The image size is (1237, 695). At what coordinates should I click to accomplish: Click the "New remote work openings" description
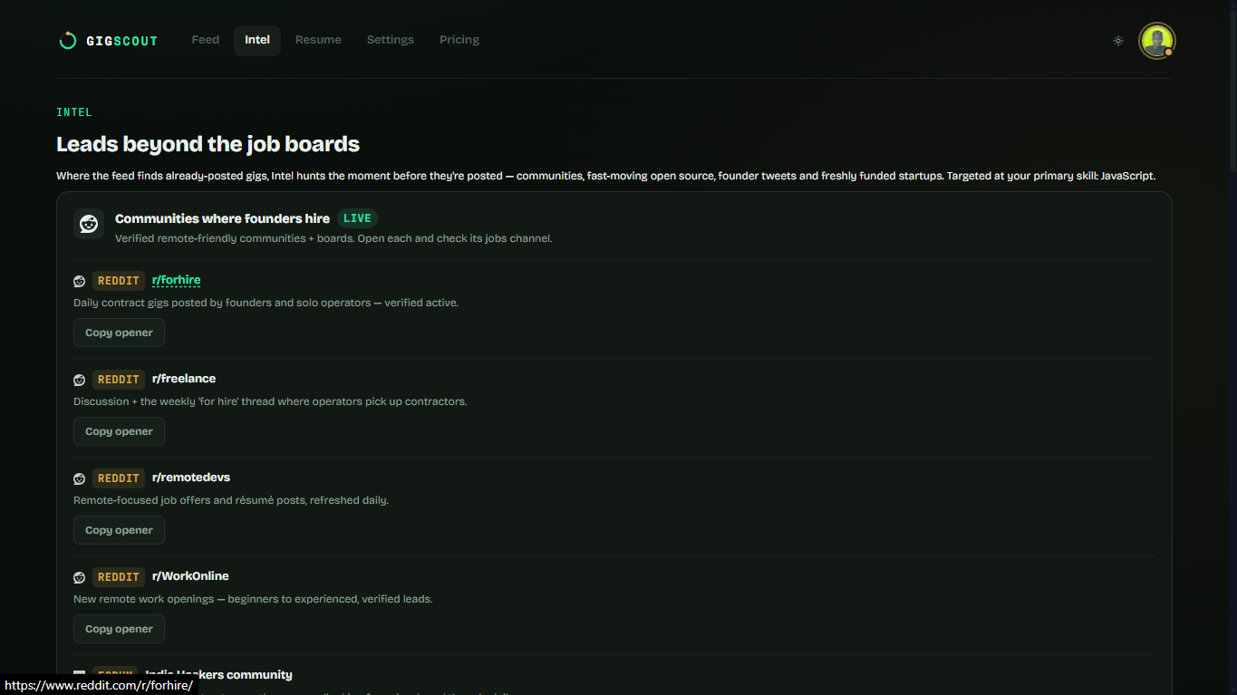point(253,599)
